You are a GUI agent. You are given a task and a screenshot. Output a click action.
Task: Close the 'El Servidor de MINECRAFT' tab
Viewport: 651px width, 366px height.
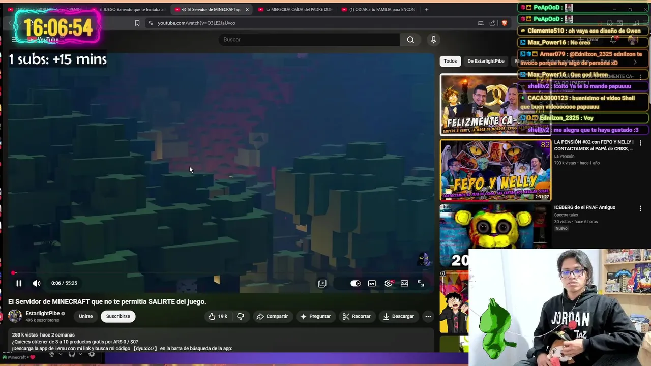tap(247, 9)
